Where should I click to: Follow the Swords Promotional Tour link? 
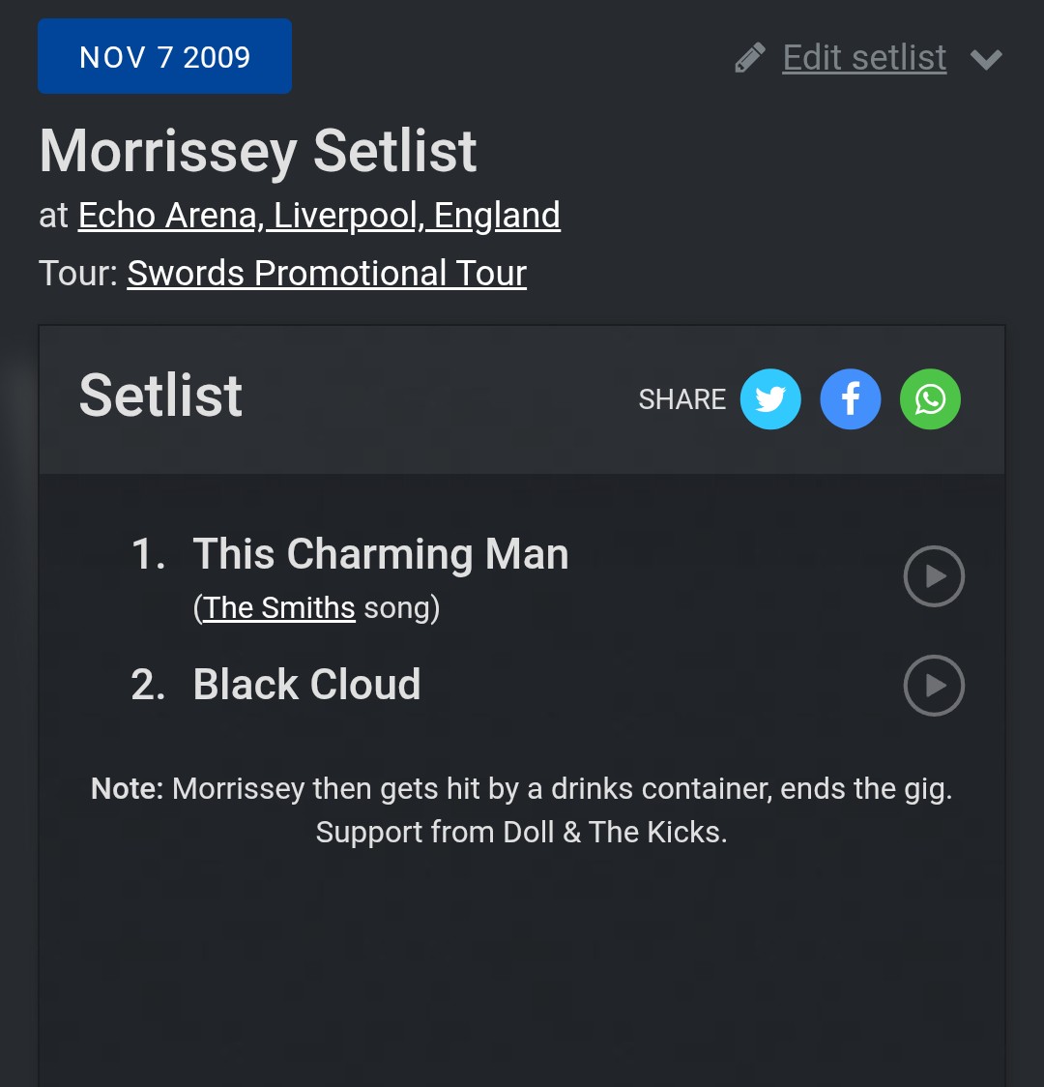point(327,273)
